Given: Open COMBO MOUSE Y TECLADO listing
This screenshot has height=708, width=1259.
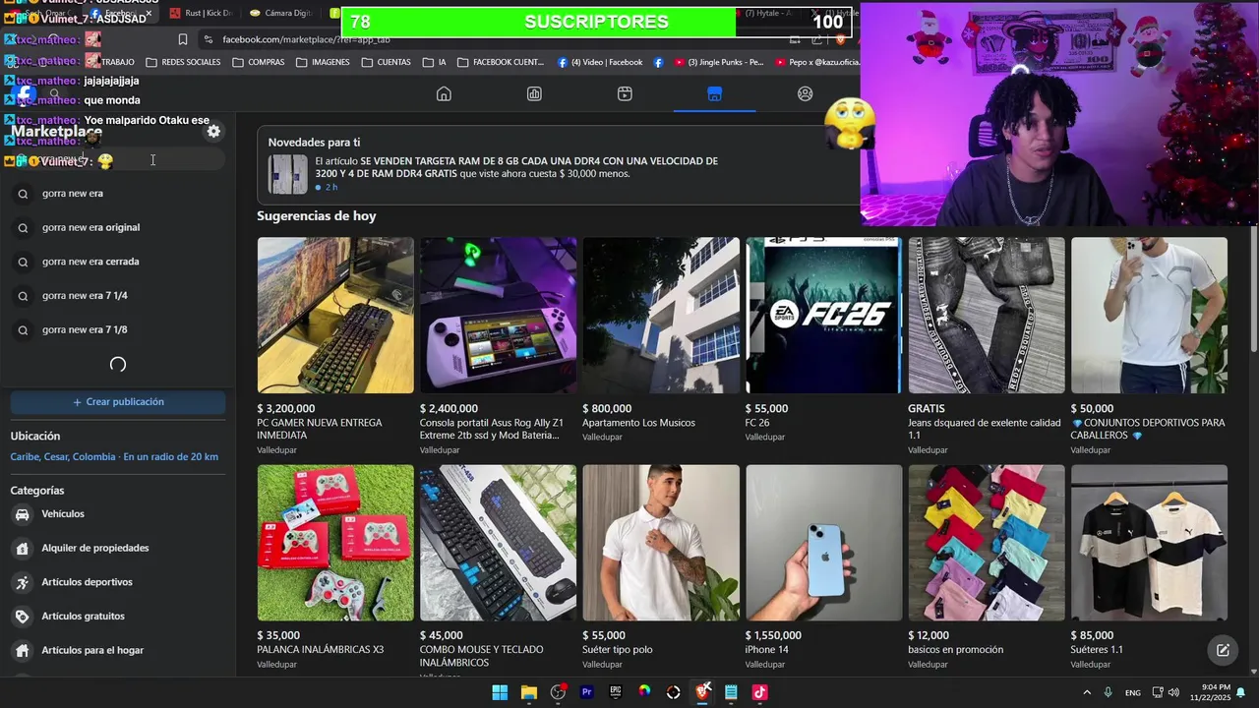Looking at the screenshot, I should pos(498,543).
